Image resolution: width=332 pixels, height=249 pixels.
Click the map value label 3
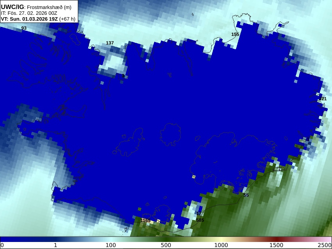click(x=123, y=76)
